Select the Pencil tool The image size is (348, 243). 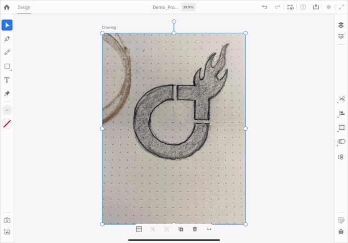tap(7, 52)
